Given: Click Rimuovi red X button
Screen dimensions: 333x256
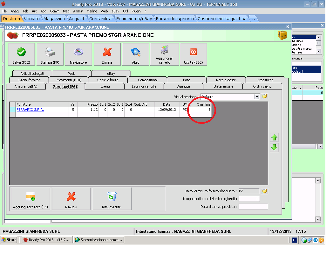Looking at the screenshot, I should [x=71, y=199].
